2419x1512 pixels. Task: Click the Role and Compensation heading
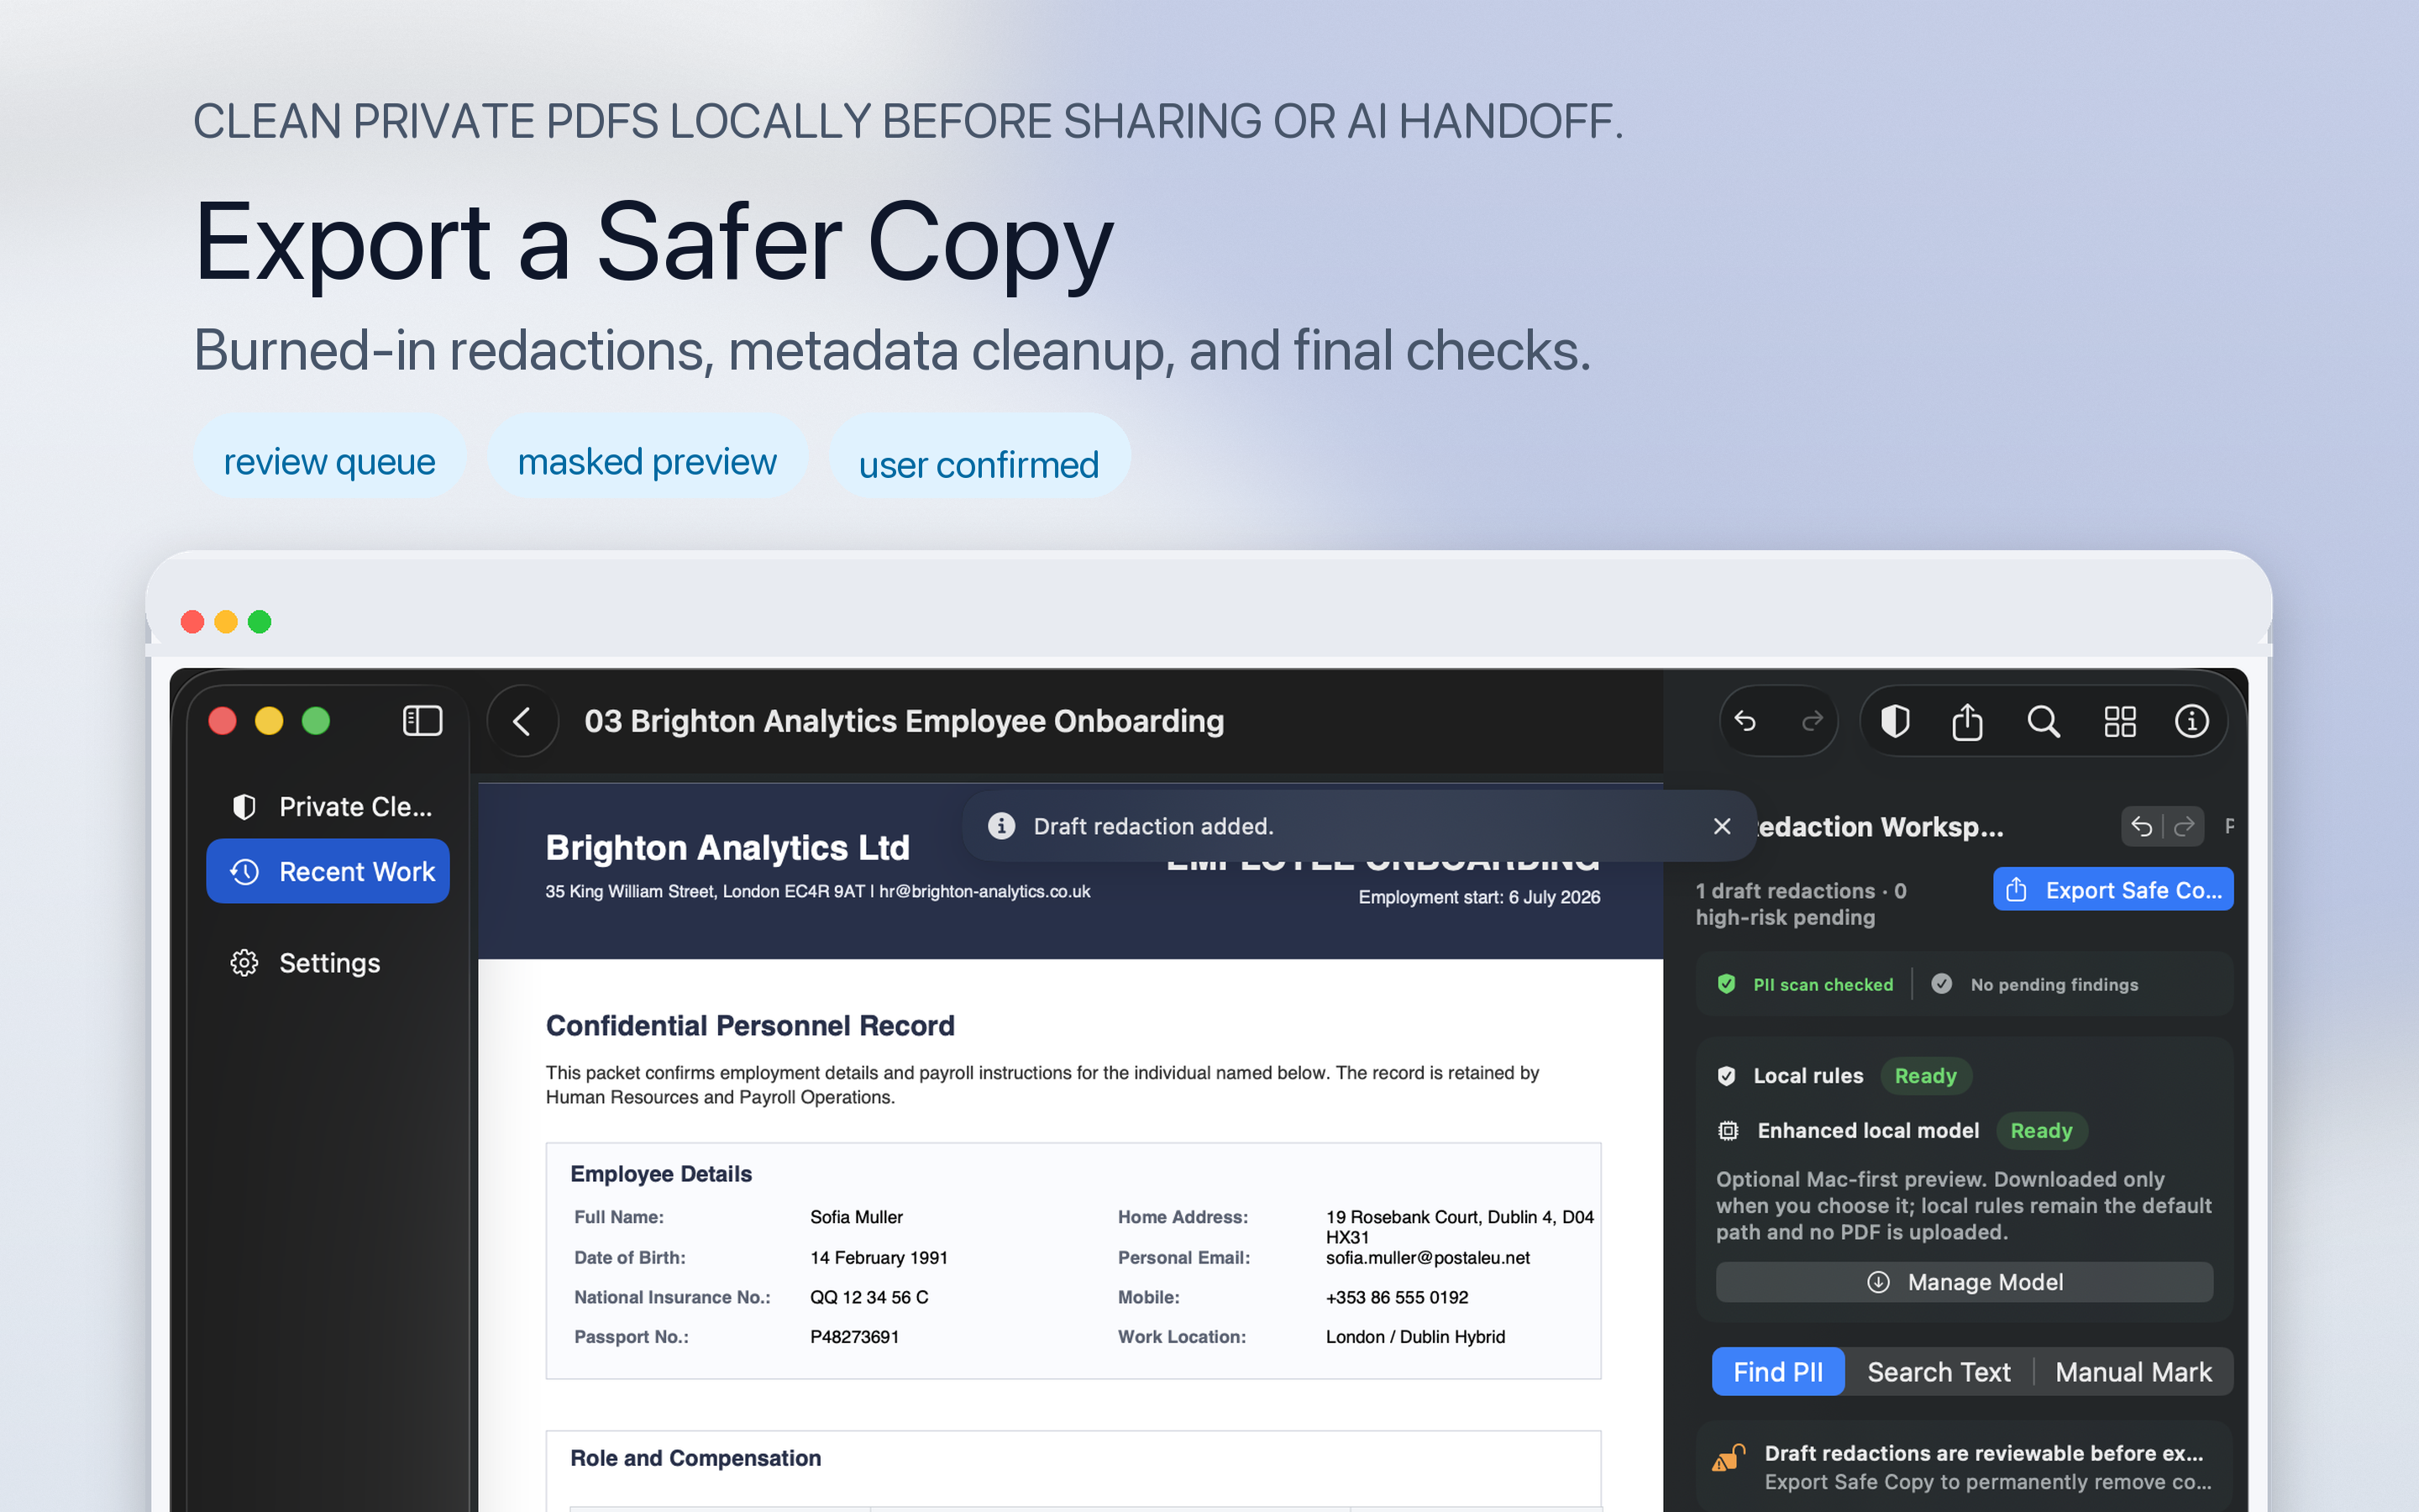coord(695,1458)
